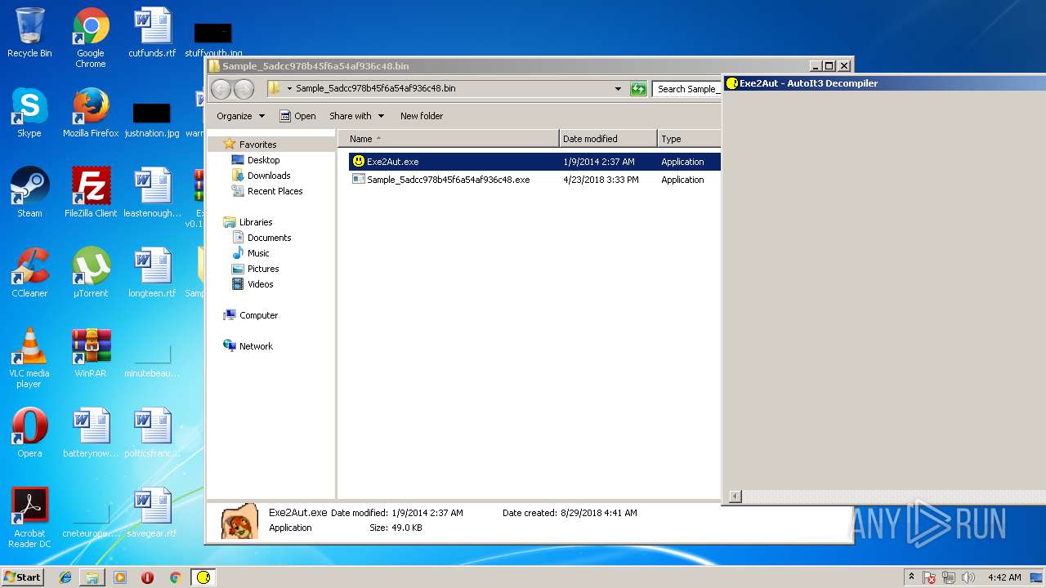Open the Recycle Bin desktop icon
This screenshot has width=1046, height=588.
(x=29, y=33)
